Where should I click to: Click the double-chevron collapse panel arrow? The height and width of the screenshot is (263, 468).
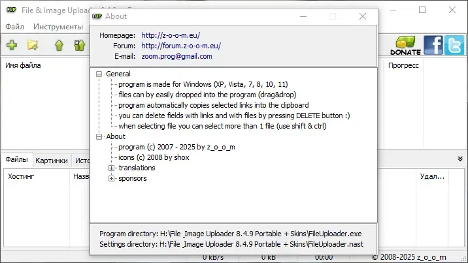point(460,159)
